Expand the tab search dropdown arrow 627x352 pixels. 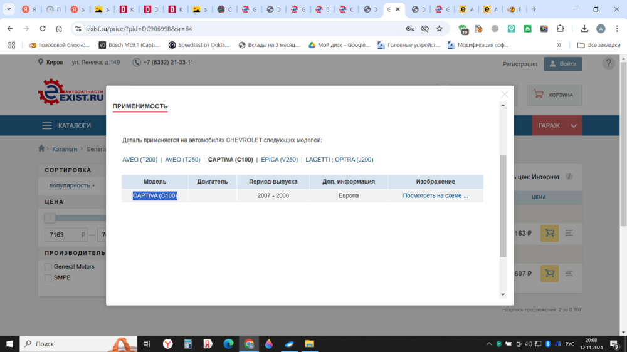pos(8,9)
